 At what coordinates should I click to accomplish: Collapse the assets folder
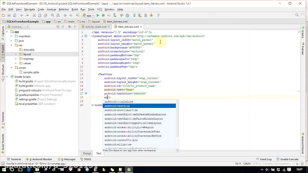click(x=11, y=68)
